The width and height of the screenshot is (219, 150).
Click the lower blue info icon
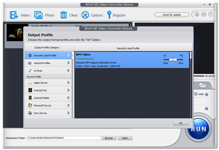(x=207, y=109)
